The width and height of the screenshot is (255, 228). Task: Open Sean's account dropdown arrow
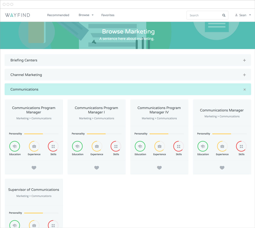pos(250,15)
